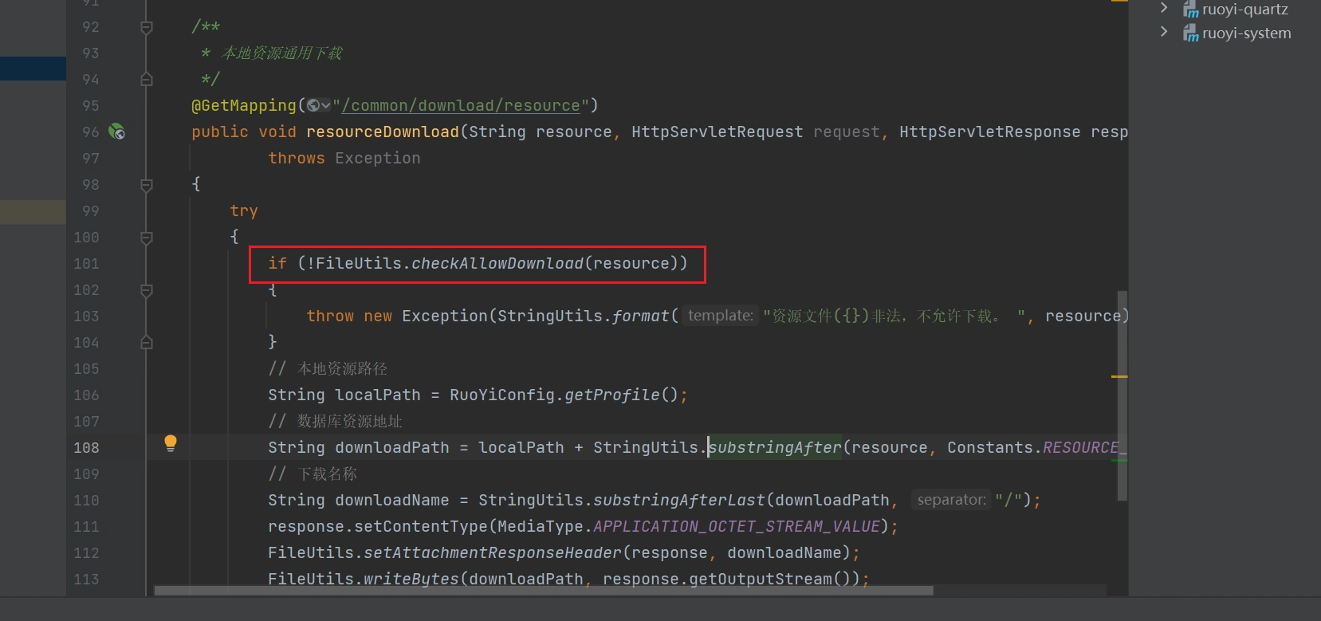Click the checkAllowDownload method call on line 101
This screenshot has width=1321, height=621.
(497, 264)
